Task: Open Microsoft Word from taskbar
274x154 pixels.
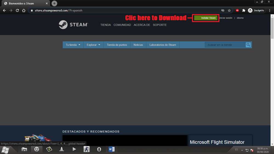Action: [112, 149]
